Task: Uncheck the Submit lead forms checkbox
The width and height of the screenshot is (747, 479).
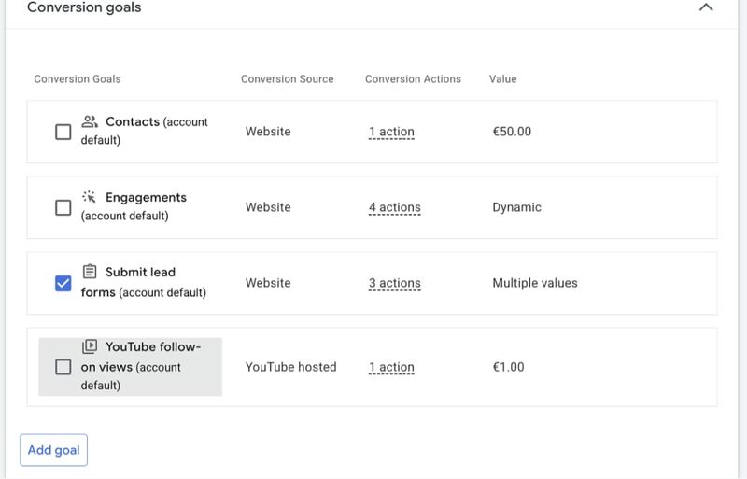Action: pos(63,283)
